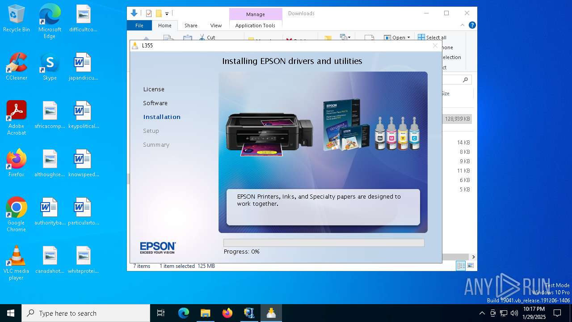
Task: Click the volume speaker tray icon
Action: pos(514,313)
